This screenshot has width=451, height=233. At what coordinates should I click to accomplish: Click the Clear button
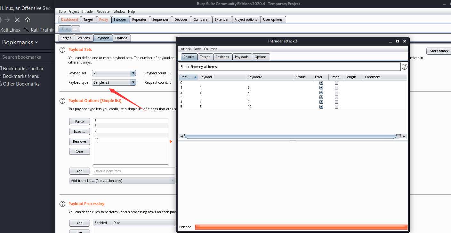click(x=79, y=151)
